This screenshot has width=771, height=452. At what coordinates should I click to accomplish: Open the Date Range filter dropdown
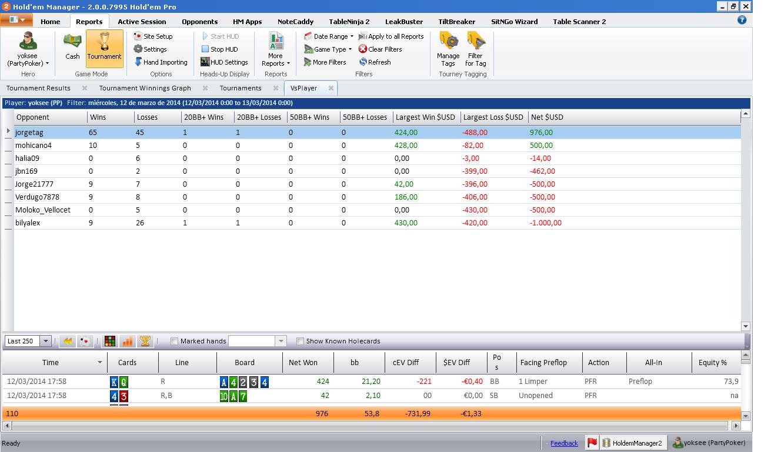pyautogui.click(x=329, y=36)
